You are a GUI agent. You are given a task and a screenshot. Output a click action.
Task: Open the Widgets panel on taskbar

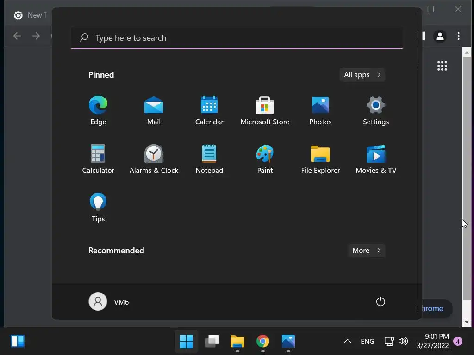(x=18, y=342)
